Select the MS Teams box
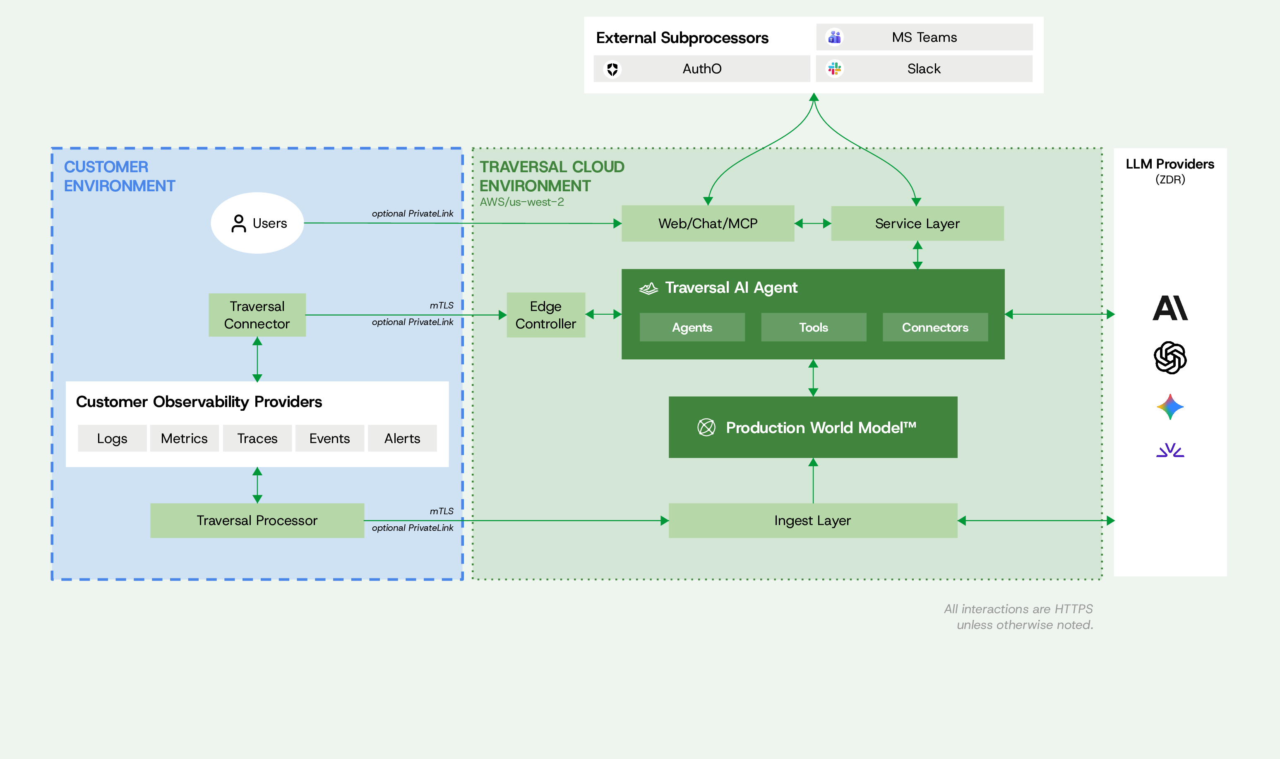The height and width of the screenshot is (759, 1280). coord(924,37)
